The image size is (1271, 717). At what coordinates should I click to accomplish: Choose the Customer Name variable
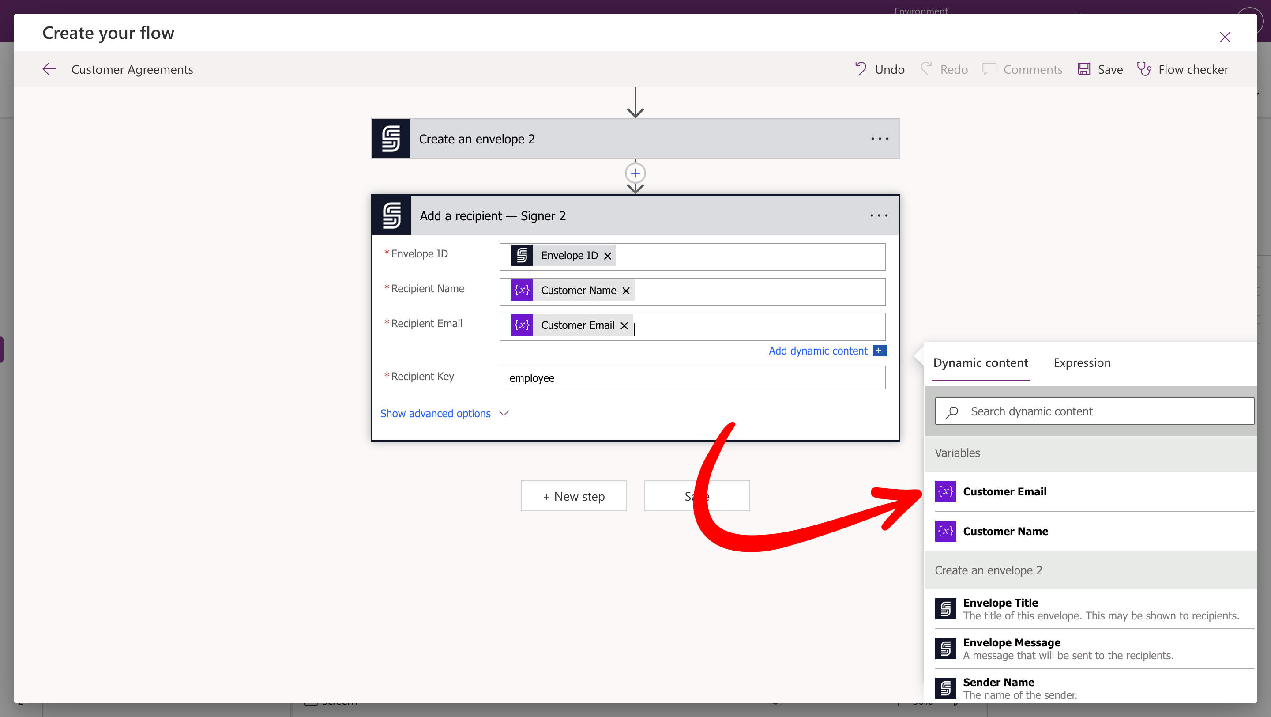pyautogui.click(x=1005, y=531)
